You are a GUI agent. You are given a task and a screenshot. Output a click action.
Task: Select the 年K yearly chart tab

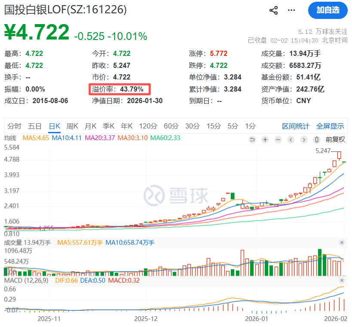(x=127, y=126)
